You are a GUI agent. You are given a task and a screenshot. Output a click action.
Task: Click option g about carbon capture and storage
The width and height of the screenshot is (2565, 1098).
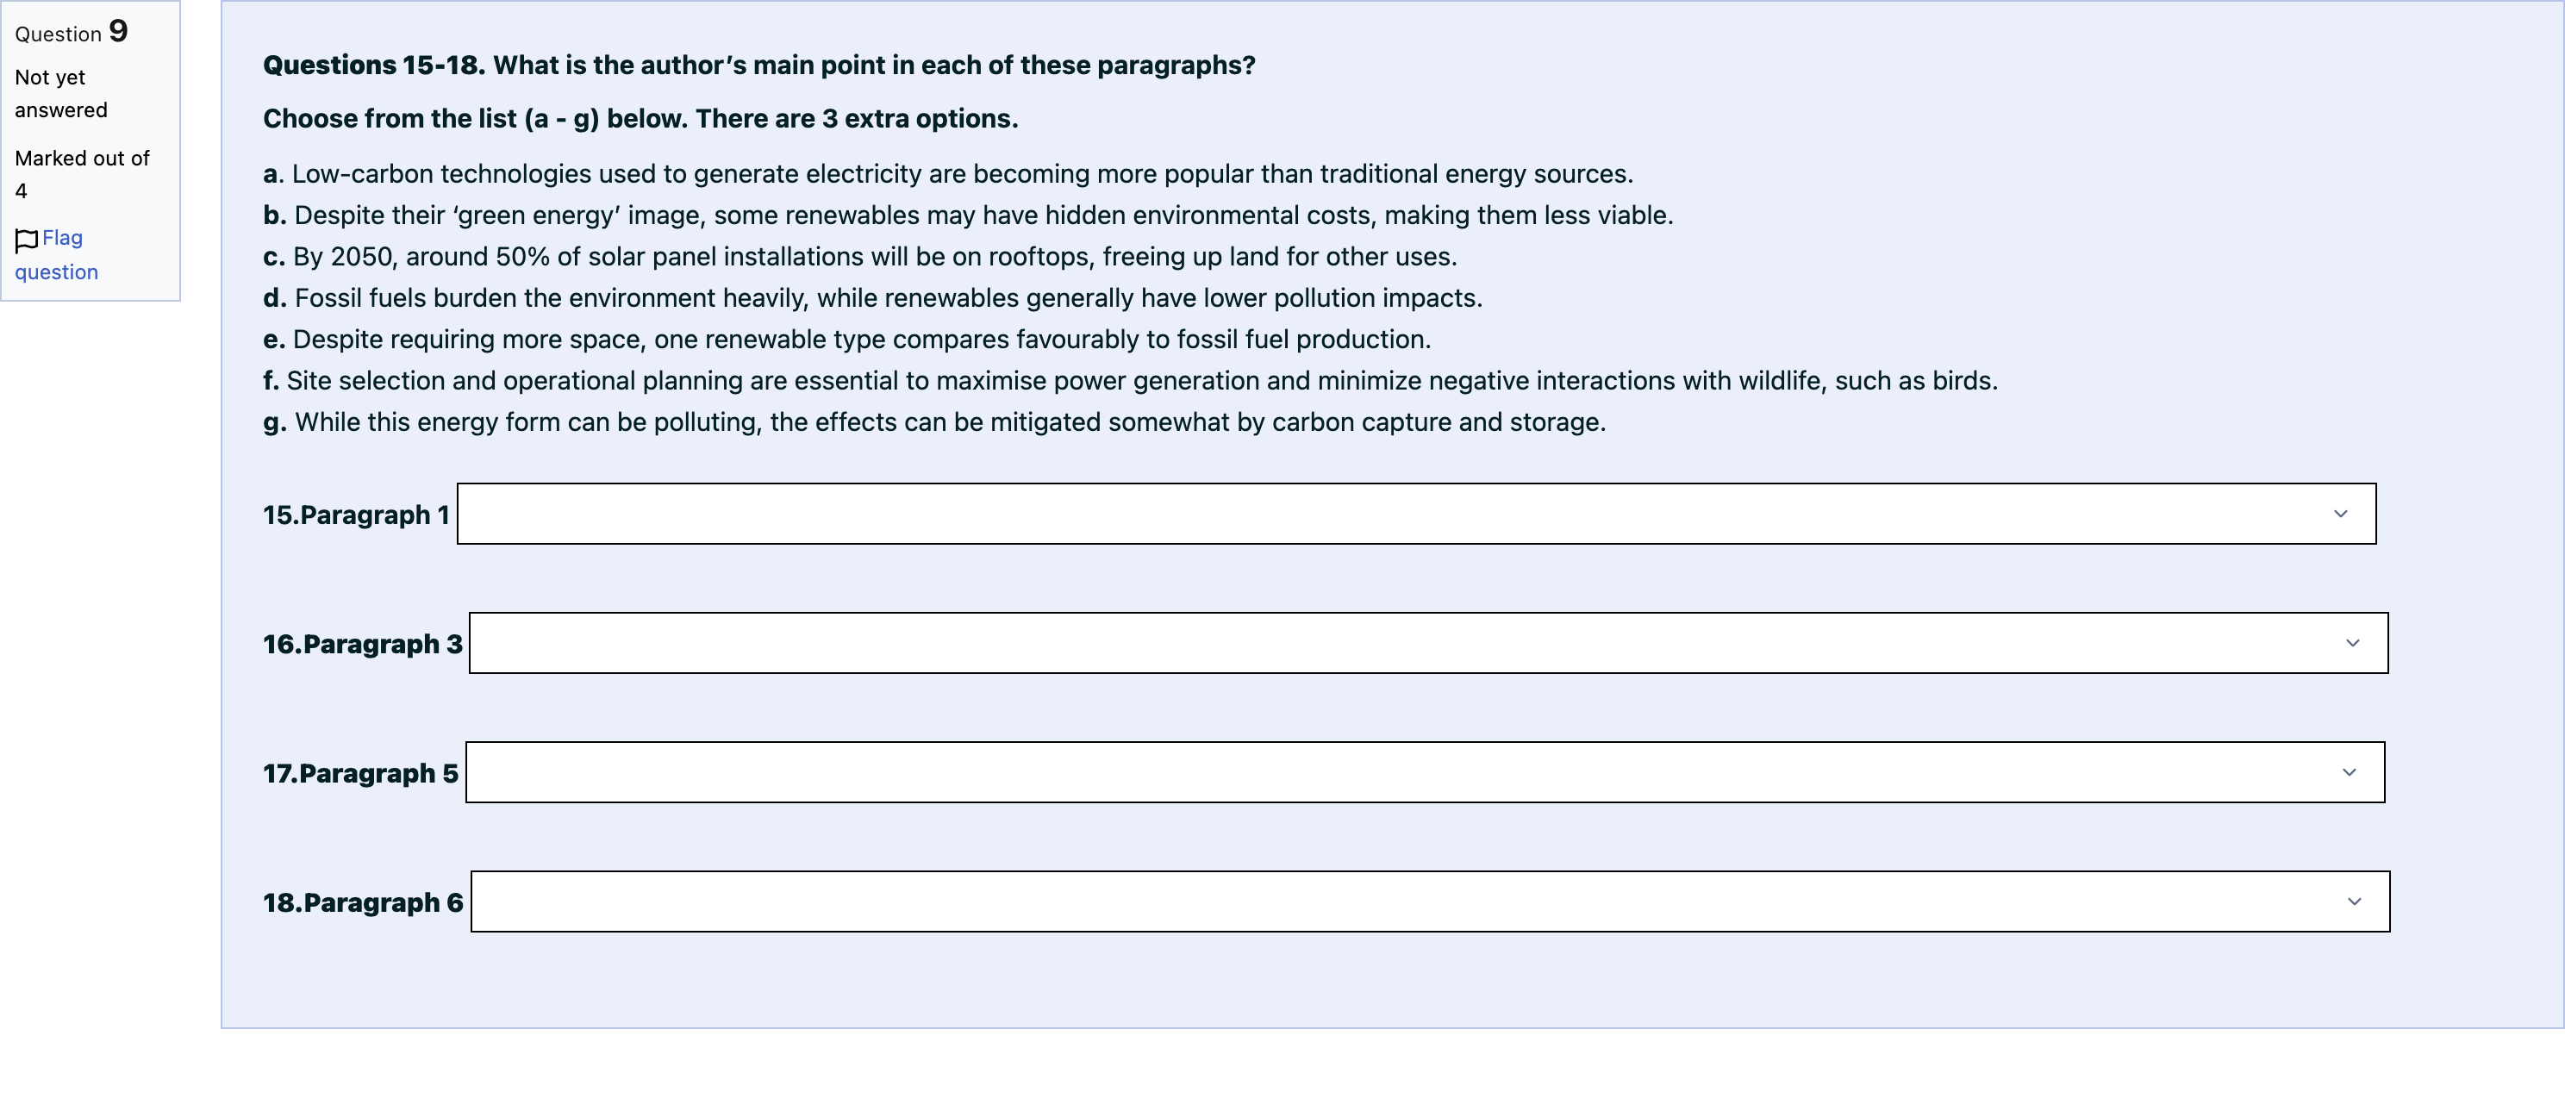click(934, 422)
